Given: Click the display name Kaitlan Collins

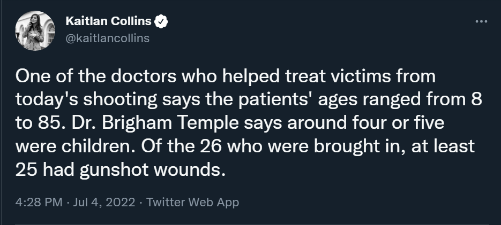Looking at the screenshot, I should click(108, 22).
